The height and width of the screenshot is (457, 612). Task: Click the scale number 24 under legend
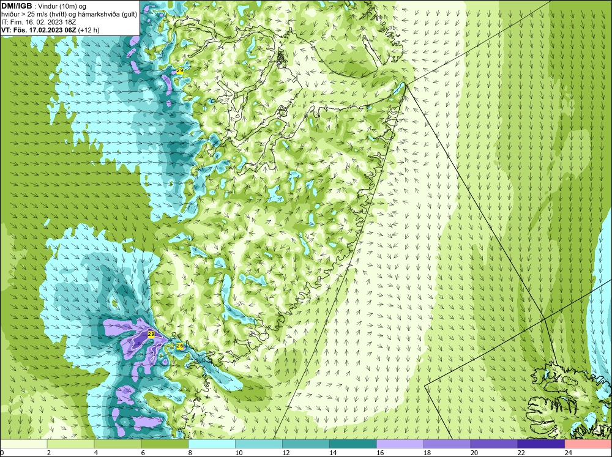pos(568,453)
